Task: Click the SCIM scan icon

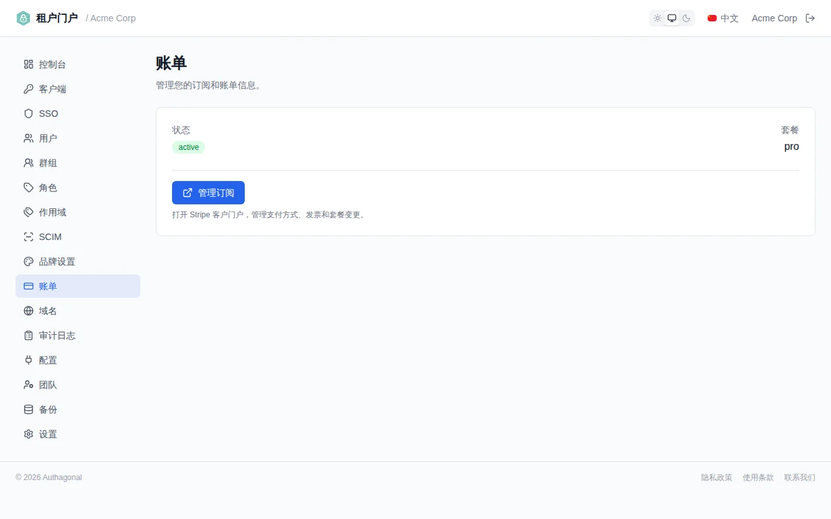Action: pyautogui.click(x=29, y=237)
